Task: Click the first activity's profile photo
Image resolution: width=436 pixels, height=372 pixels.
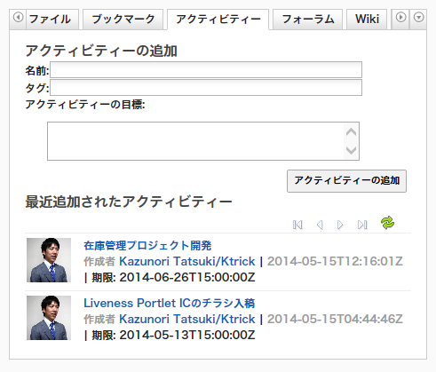Action: point(49,260)
